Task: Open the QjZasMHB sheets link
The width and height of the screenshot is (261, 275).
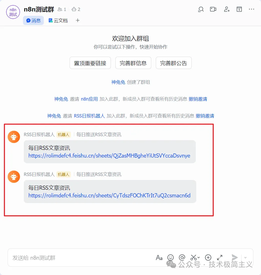Action: click(x=109, y=156)
